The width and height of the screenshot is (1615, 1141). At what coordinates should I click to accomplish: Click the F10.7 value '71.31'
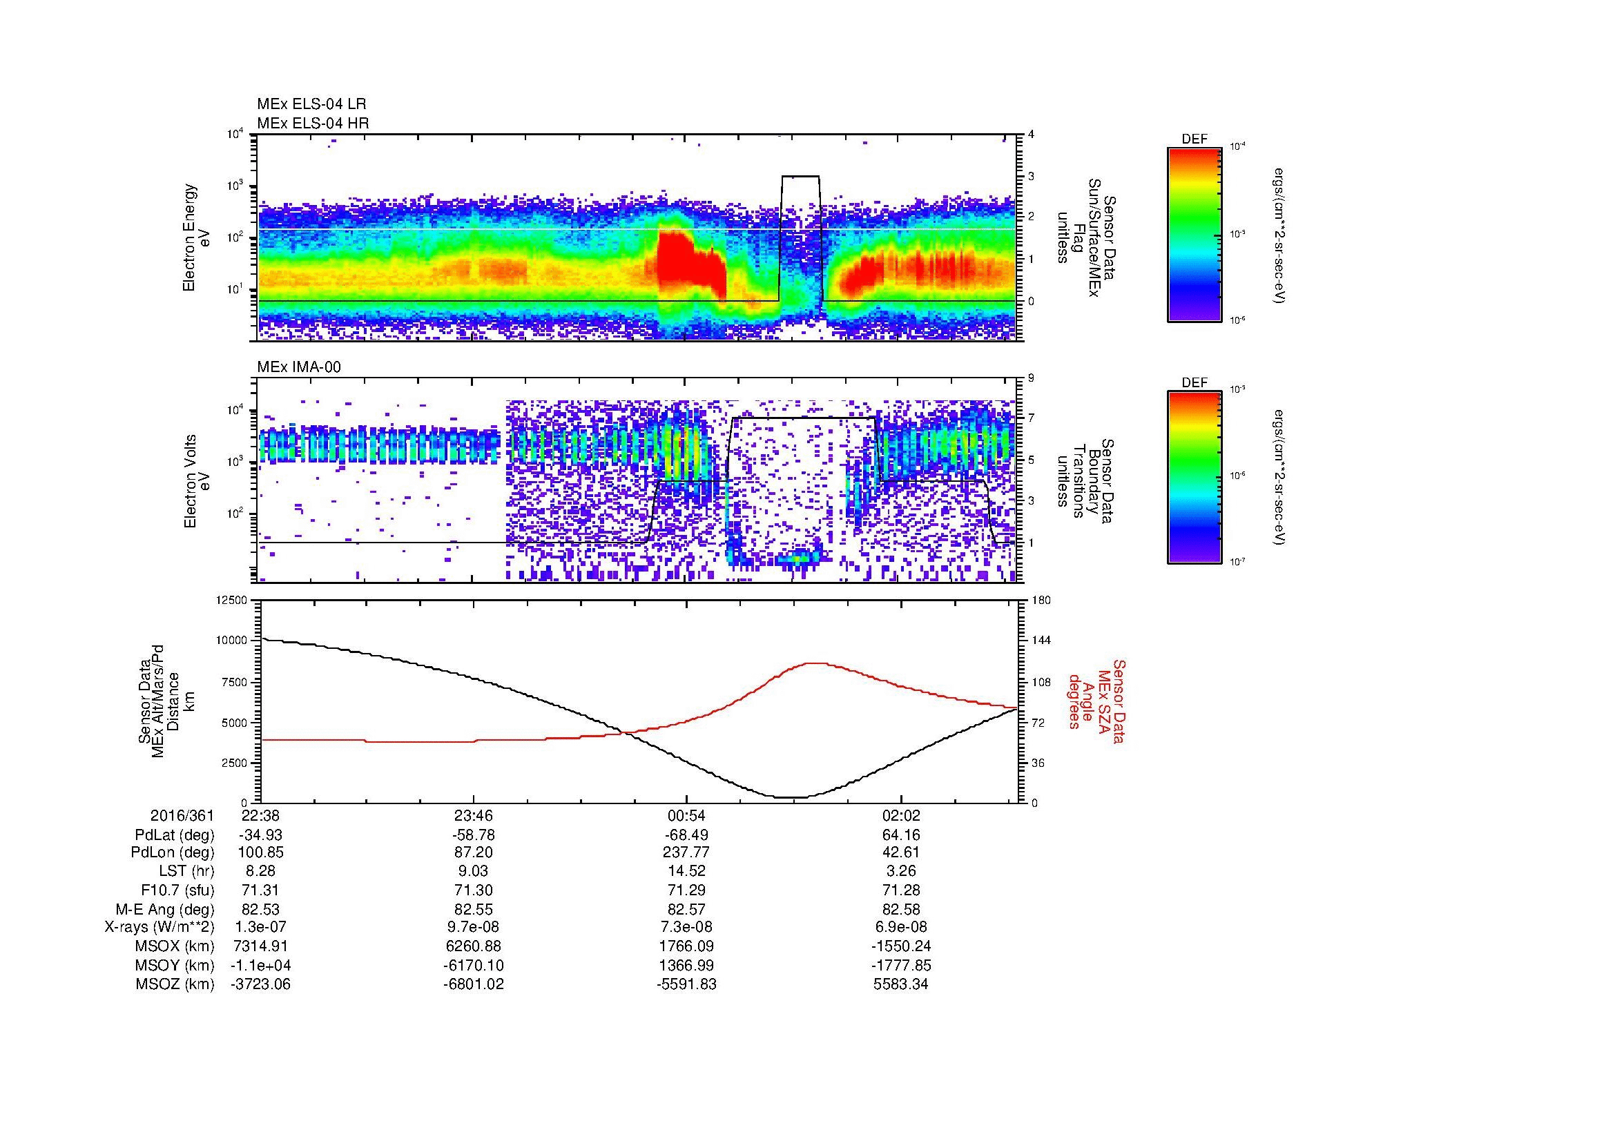click(x=260, y=890)
